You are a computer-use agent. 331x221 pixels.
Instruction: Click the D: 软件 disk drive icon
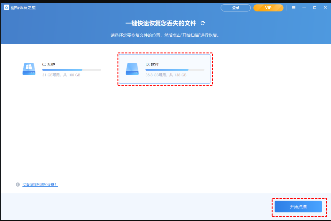[132, 69]
